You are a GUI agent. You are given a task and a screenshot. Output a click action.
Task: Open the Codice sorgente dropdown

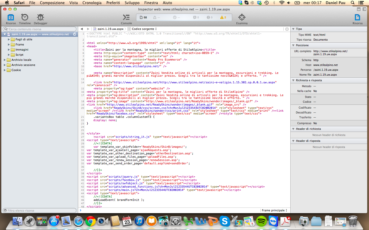click(x=144, y=29)
